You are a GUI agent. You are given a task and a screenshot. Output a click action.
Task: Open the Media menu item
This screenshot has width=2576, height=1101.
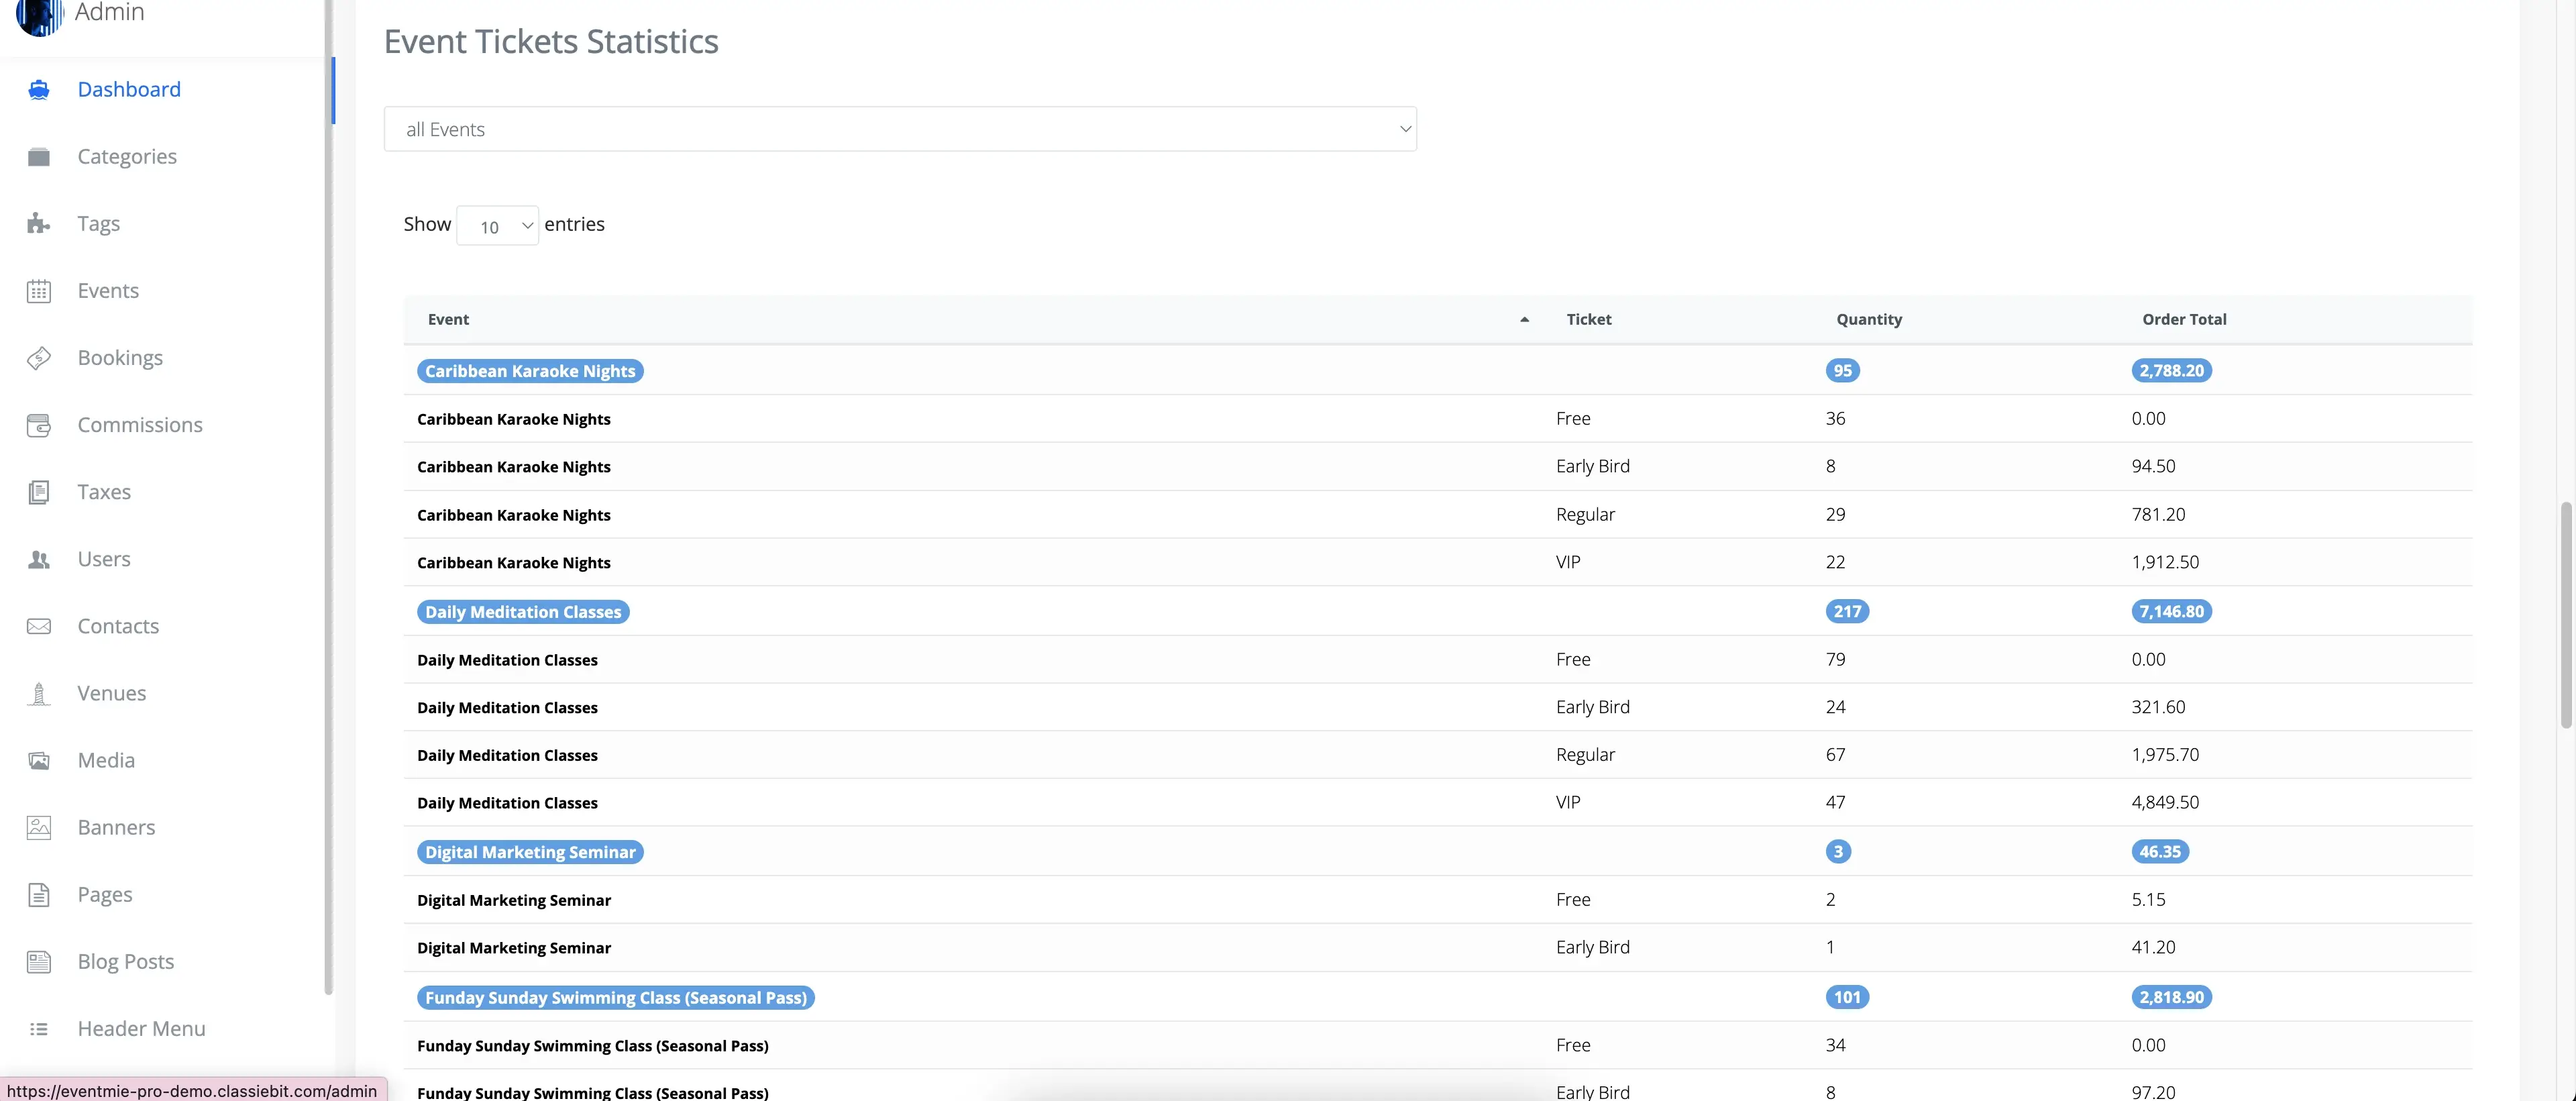(x=106, y=760)
